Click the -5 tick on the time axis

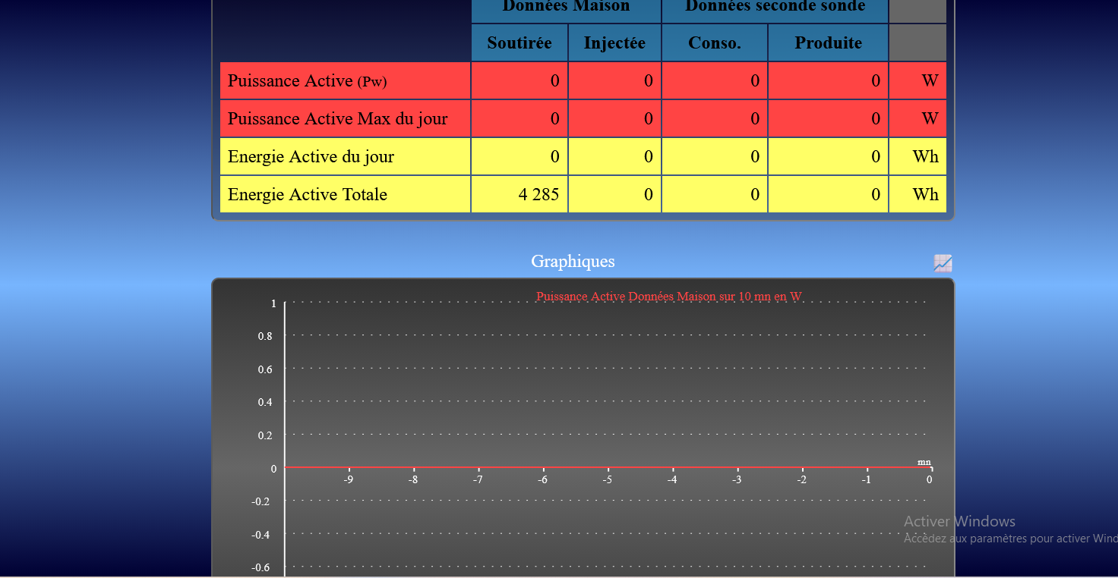click(x=608, y=479)
